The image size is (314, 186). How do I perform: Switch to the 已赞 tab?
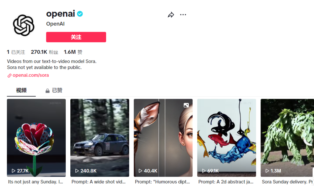point(54,90)
